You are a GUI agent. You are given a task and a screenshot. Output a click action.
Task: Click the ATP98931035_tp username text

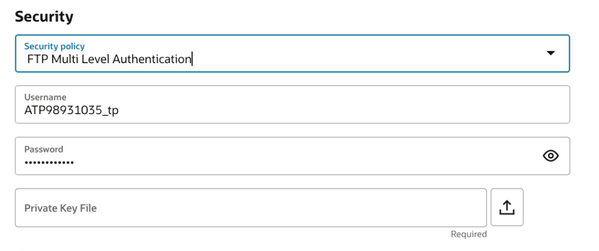click(x=71, y=111)
